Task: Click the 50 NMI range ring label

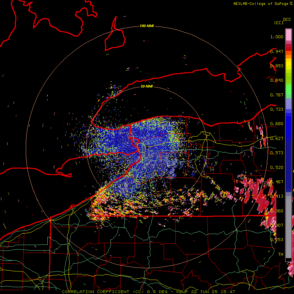Action: [147, 87]
